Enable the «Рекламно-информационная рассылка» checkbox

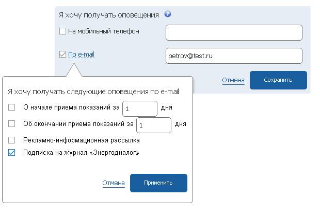pos(12,140)
